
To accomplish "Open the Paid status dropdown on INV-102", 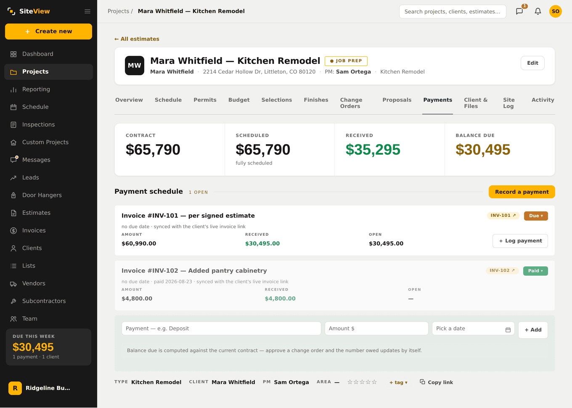I will [x=535, y=271].
